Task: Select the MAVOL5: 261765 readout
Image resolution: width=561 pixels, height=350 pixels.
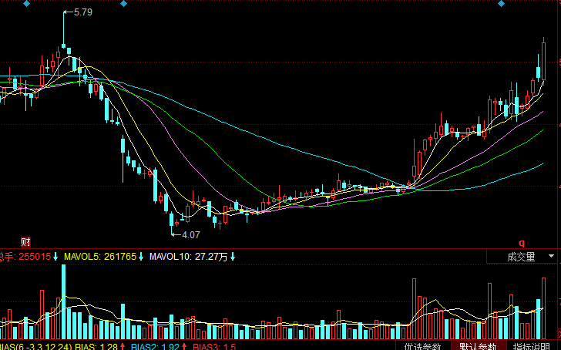Action: 100,257
